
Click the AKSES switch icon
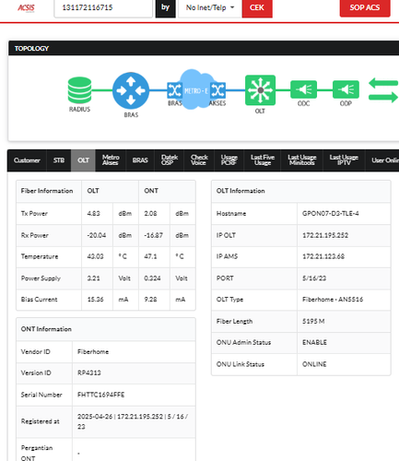(x=217, y=90)
